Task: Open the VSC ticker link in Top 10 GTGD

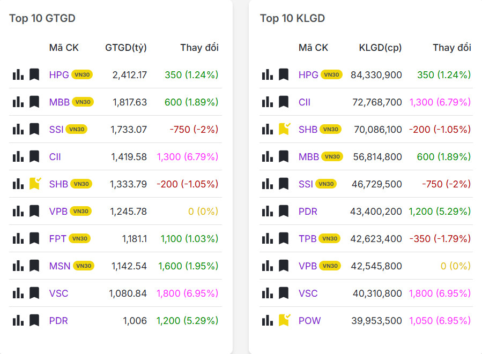Action: pos(59,293)
